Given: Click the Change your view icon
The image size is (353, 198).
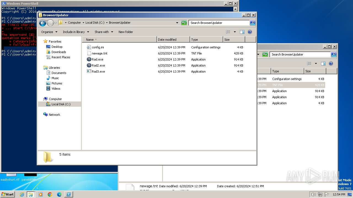Looking at the screenshot, I should pyautogui.click(x=228, y=32).
